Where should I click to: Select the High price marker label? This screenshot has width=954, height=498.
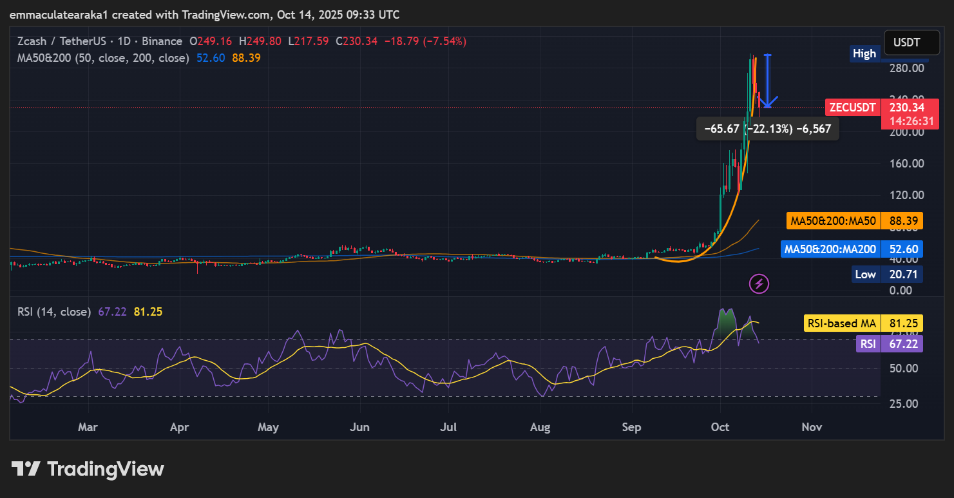pyautogui.click(x=864, y=53)
